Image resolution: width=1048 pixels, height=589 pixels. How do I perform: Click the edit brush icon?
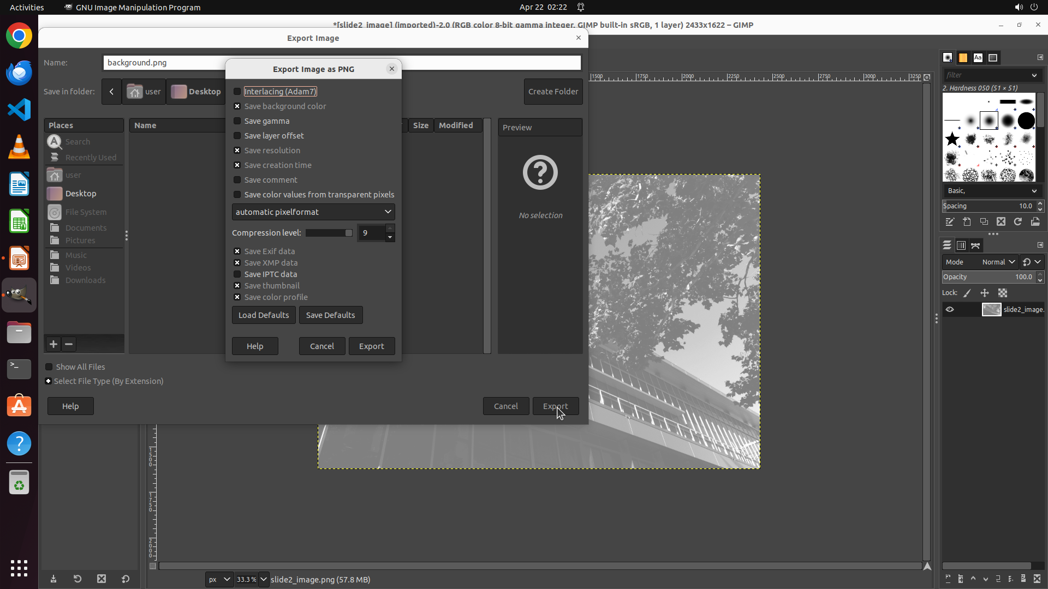click(950, 222)
